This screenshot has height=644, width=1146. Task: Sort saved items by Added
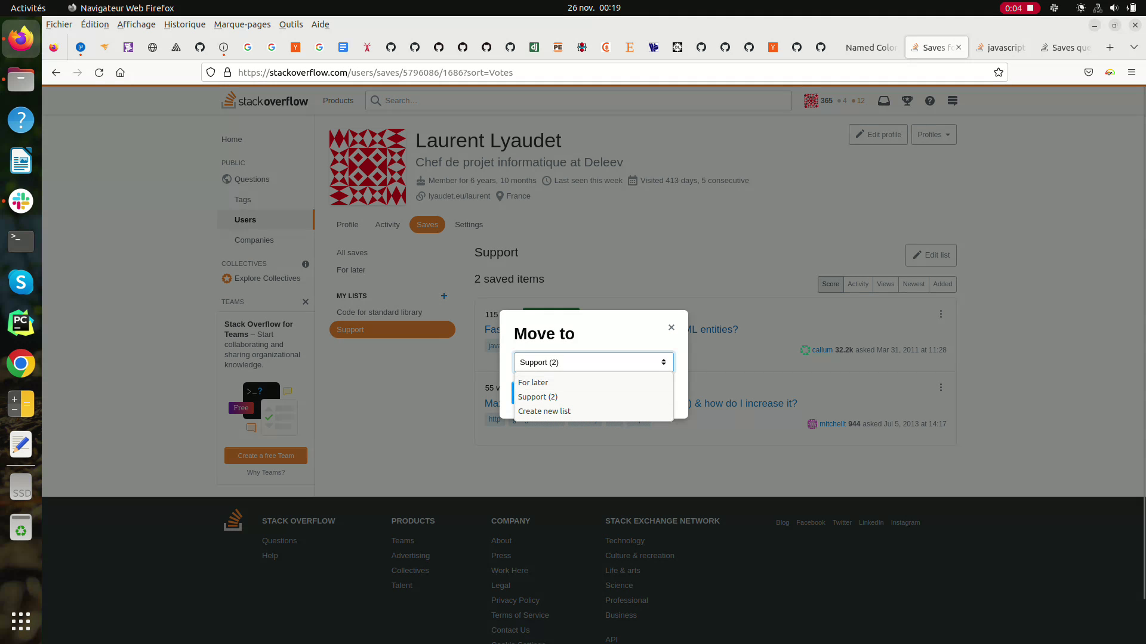[x=942, y=284]
